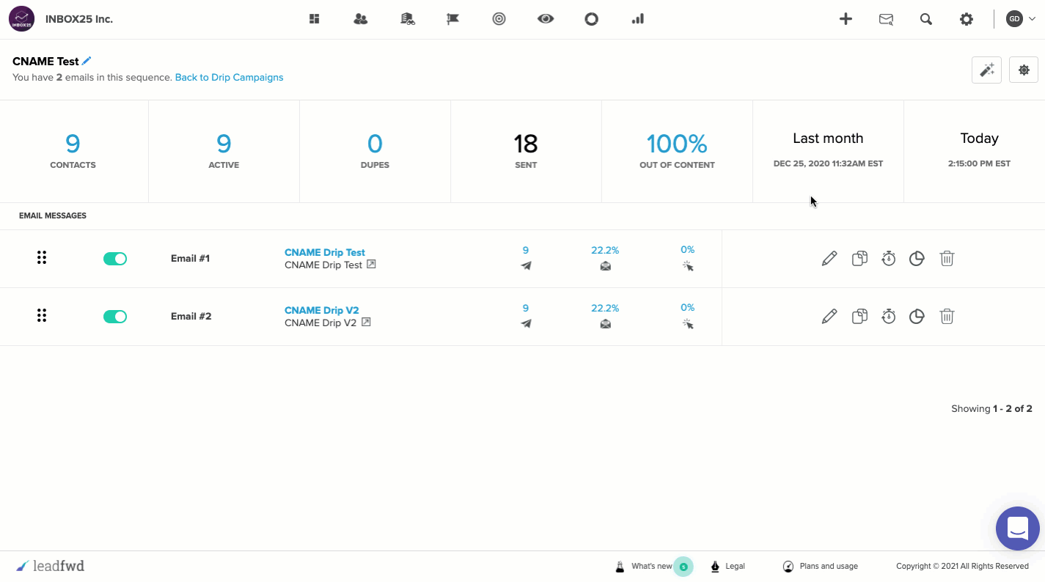1045x582 pixels.
Task: Open the companies building icon in top navigation
Action: (408, 19)
